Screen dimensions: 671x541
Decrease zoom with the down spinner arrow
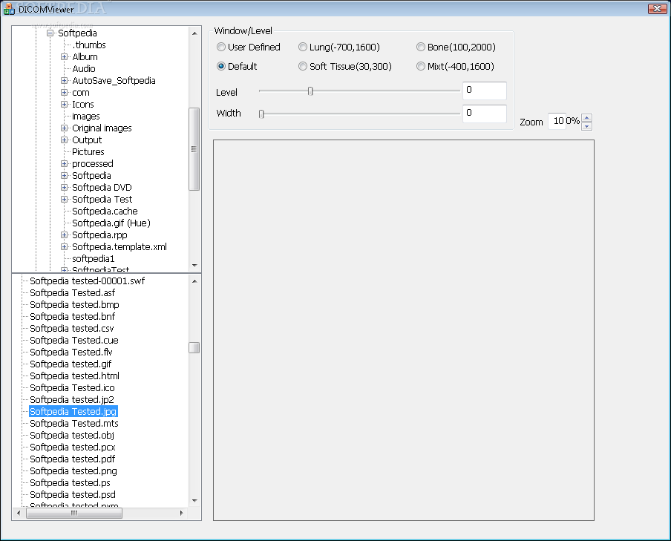click(x=586, y=126)
